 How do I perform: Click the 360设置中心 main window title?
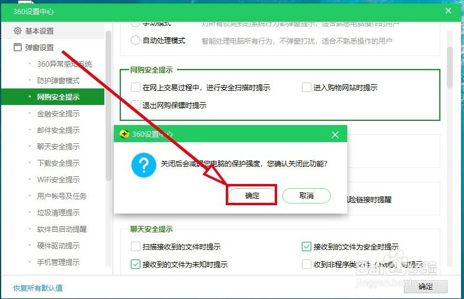(x=33, y=12)
